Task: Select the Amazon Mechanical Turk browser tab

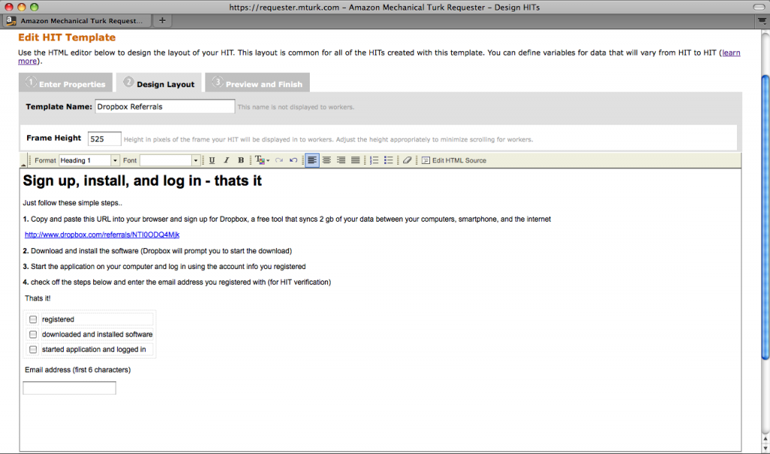Action: click(76, 20)
